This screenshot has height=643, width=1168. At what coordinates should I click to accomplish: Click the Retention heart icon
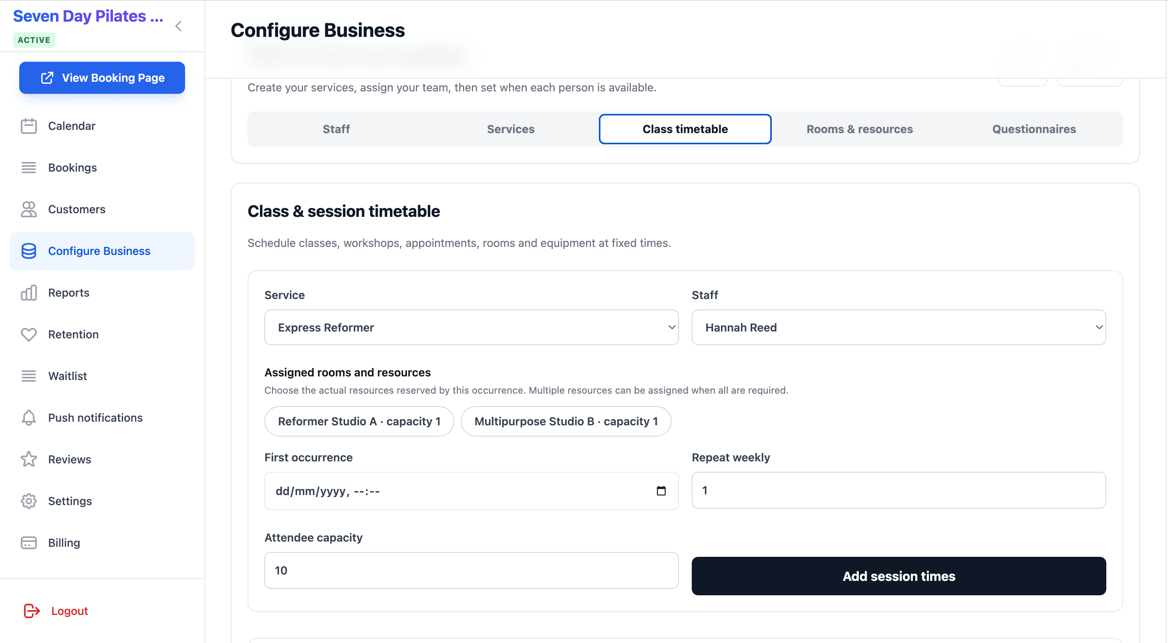(x=28, y=334)
